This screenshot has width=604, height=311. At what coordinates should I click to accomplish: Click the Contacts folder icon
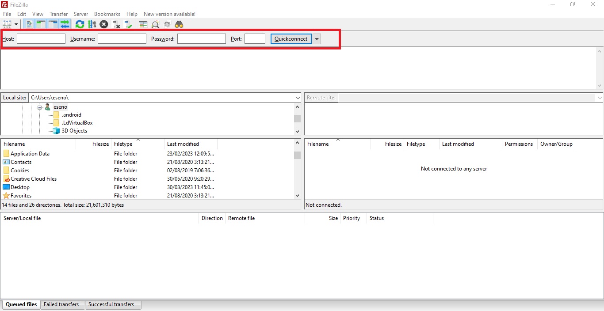(6, 162)
